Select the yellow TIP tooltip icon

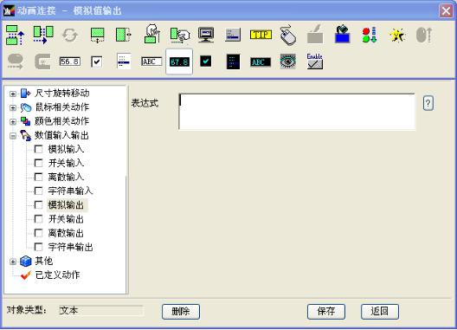(261, 35)
